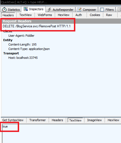Viewport: 121px width, 143px height.
Task: Click the Inspectors tab icon
Action: point(25,9)
